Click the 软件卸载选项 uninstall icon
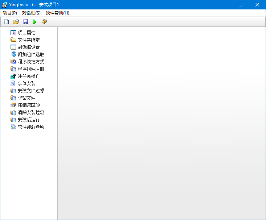Screen dimensions: 266x220 [13, 127]
